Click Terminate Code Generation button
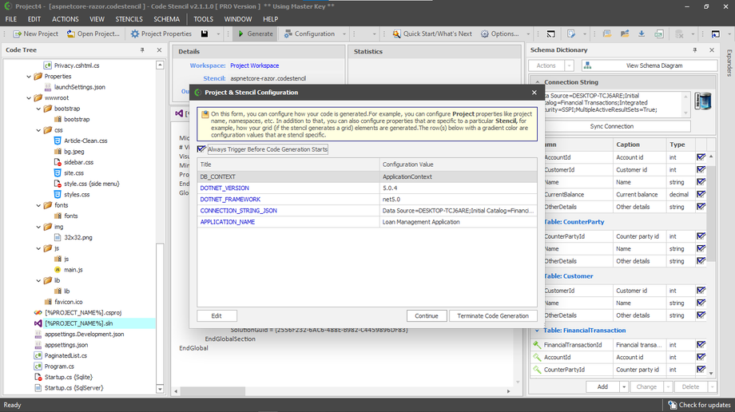The image size is (735, 412). [x=492, y=315]
